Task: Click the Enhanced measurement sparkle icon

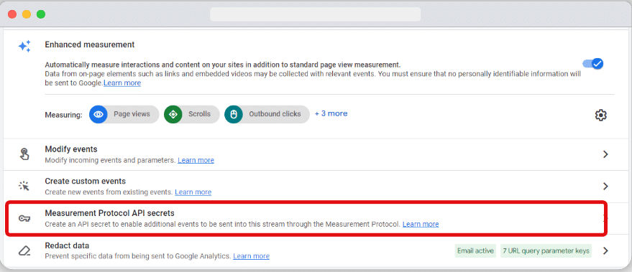Action: (24, 47)
